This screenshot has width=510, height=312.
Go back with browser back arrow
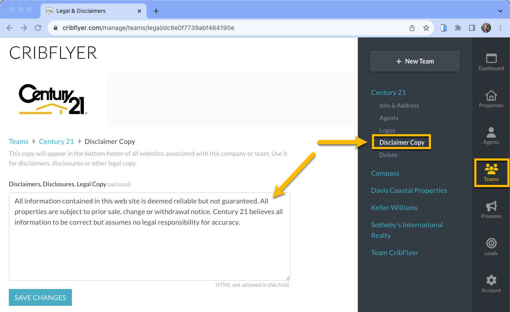10,28
